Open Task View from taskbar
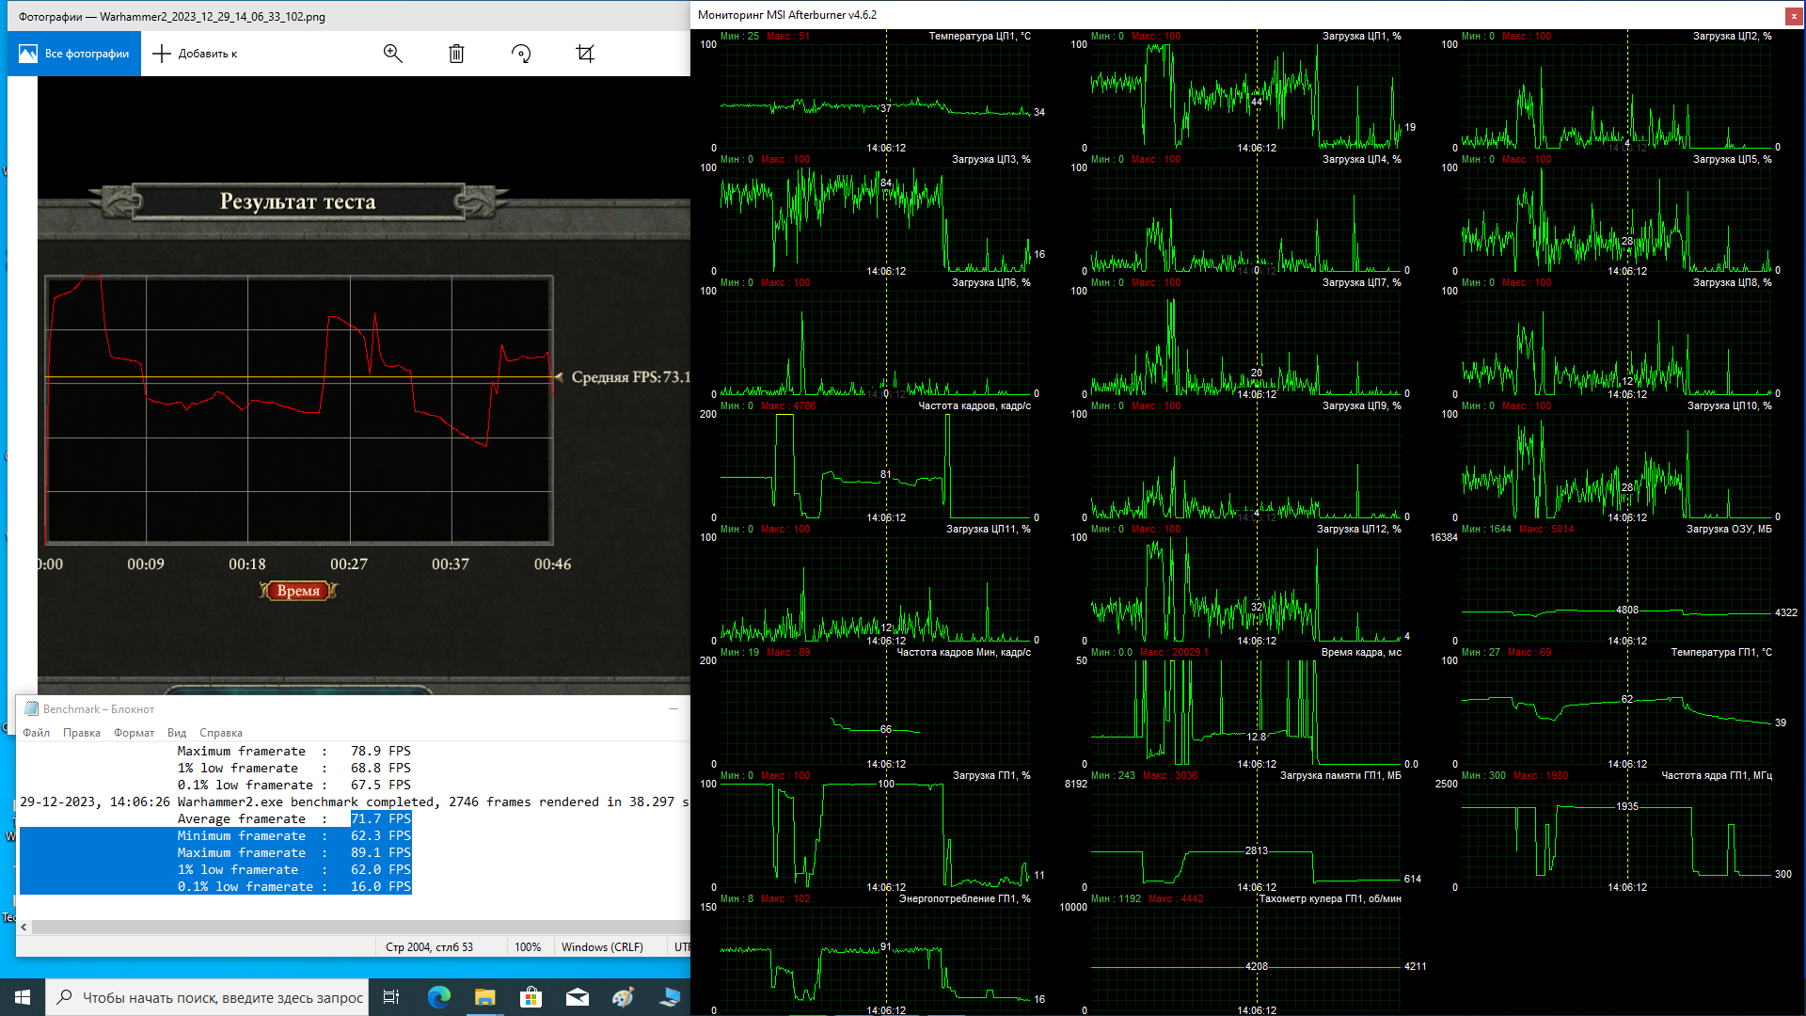 (391, 997)
